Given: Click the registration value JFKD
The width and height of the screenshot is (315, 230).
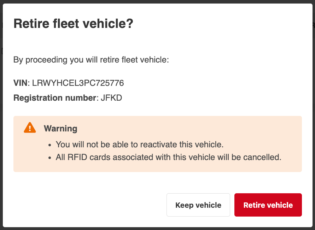Looking at the screenshot, I should (111, 98).
